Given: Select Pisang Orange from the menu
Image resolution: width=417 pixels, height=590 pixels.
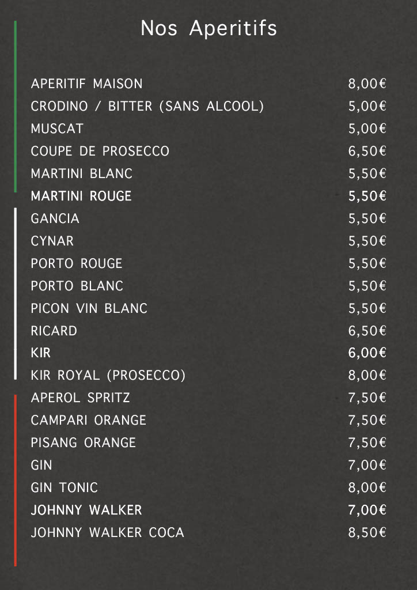Looking at the screenshot, I should [83, 443].
